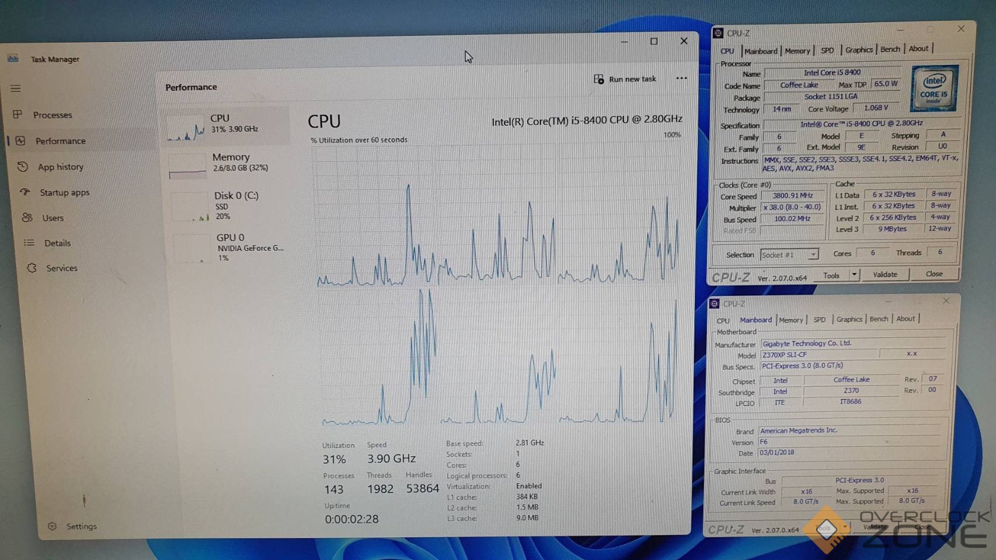Expand the Socket #1 selection dropdown
Viewport: 996px width, 560px height.
coord(812,254)
